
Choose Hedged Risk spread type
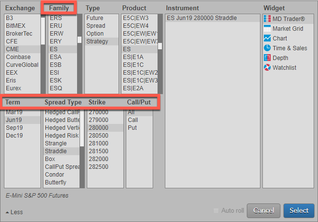(61, 136)
